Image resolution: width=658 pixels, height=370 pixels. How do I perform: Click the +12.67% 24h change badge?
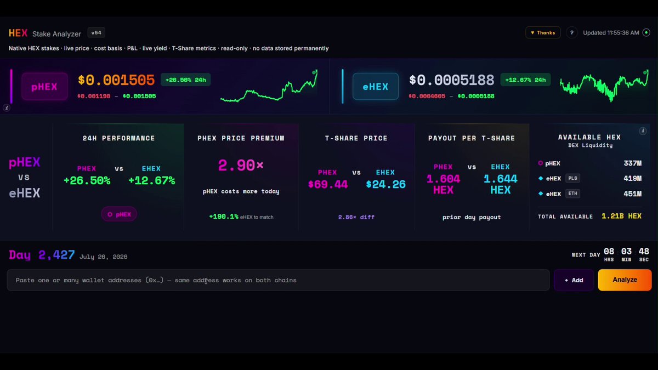(x=525, y=80)
